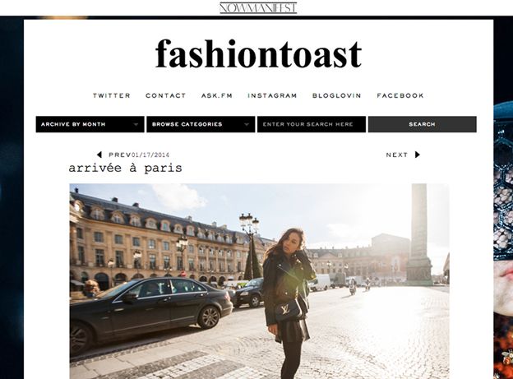Click the fashiontoast site title logo

tap(258, 54)
